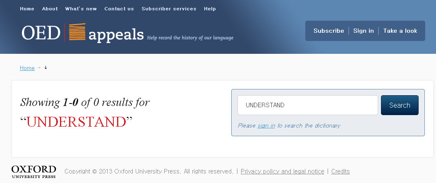Click the small down arrow in breadcrumb
The image size is (436, 183).
(x=46, y=67)
